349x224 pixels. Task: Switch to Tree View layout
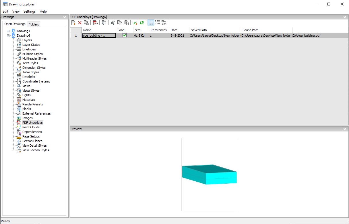[x=164, y=23]
